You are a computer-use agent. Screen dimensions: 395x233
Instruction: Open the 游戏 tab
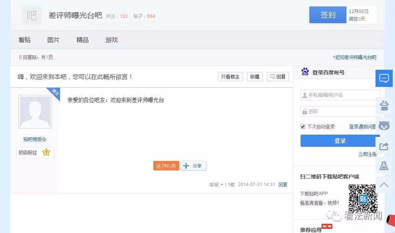point(112,40)
